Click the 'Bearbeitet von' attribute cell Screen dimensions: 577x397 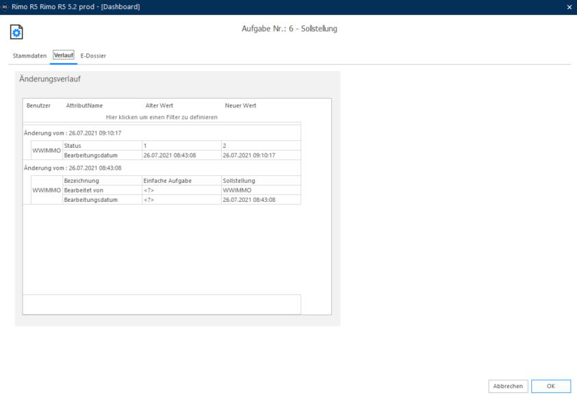pos(102,190)
